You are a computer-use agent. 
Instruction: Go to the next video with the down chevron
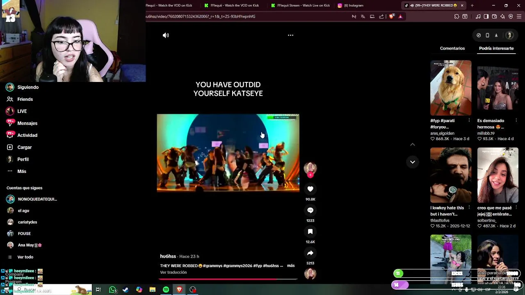413,162
